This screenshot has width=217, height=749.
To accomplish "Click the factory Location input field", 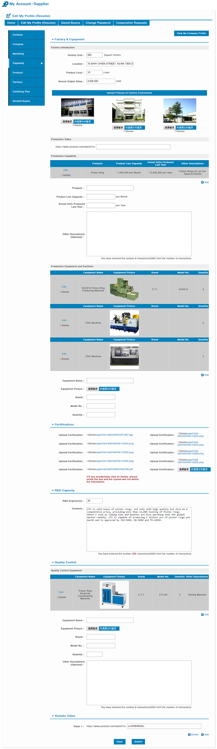I will click(110, 64).
